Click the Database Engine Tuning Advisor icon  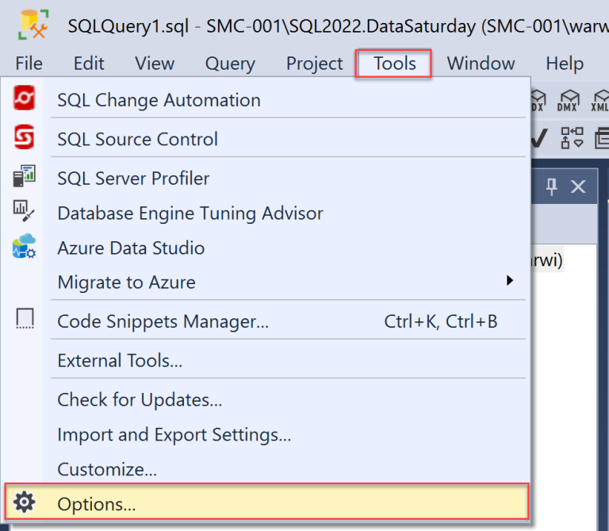tap(24, 210)
